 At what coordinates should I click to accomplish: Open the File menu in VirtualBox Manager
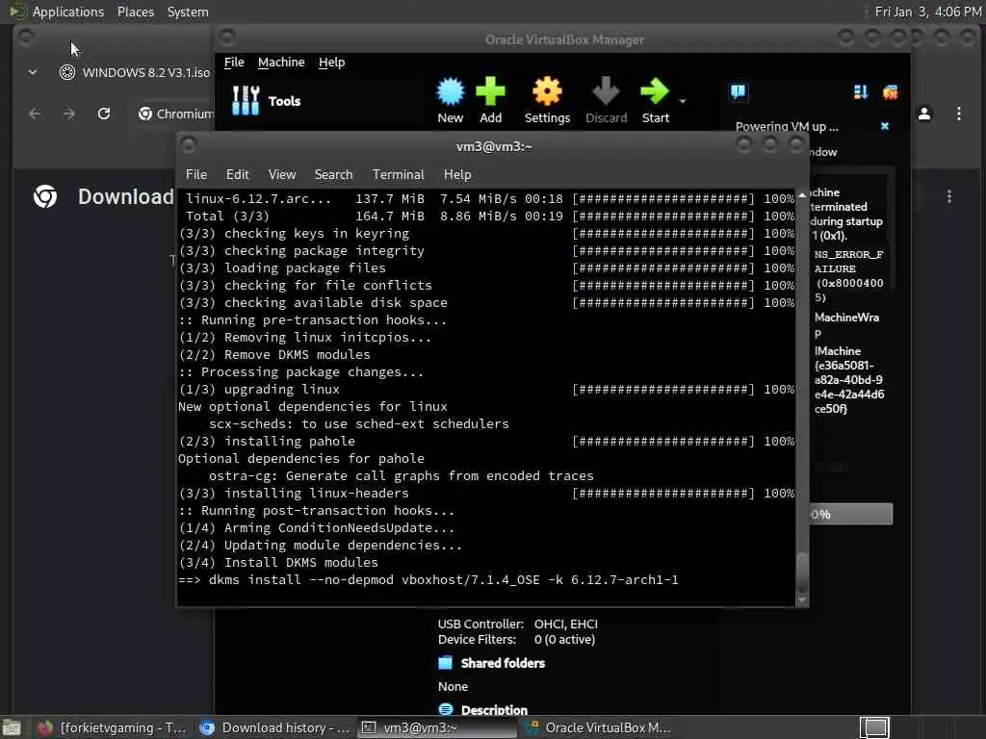(234, 63)
